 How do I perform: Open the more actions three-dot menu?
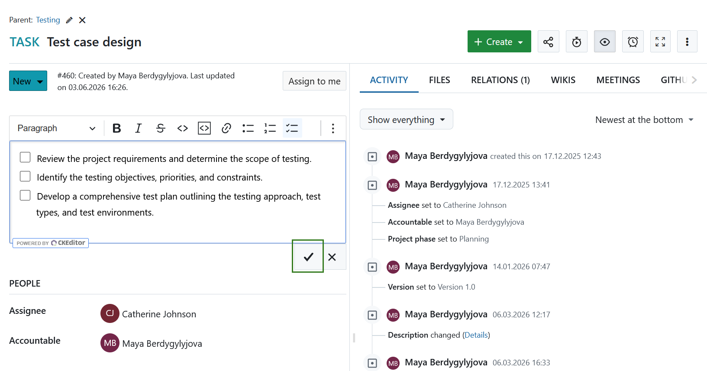coord(687,42)
